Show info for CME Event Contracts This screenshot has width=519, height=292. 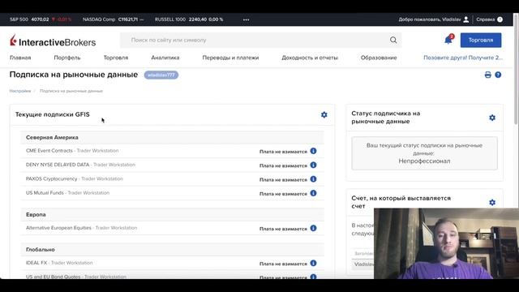[x=313, y=151]
